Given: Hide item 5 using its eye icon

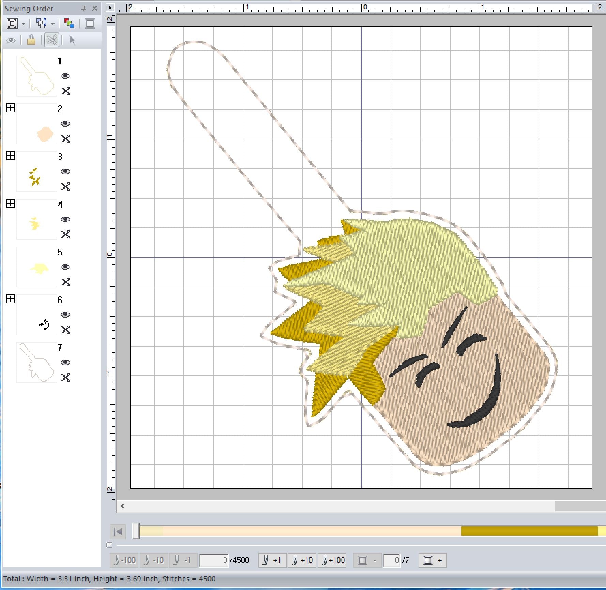Looking at the screenshot, I should (65, 267).
